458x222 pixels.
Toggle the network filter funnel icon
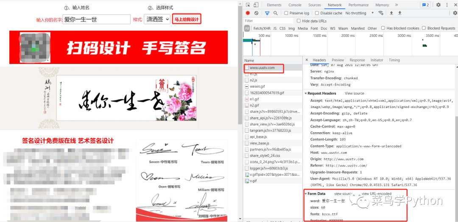pyautogui.click(x=267, y=13)
